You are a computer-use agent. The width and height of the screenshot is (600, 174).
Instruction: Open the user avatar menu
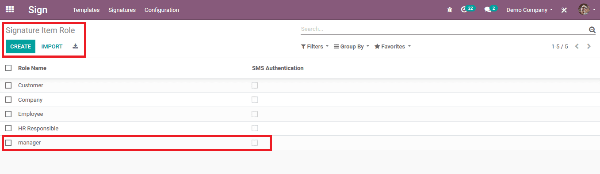point(587,9)
